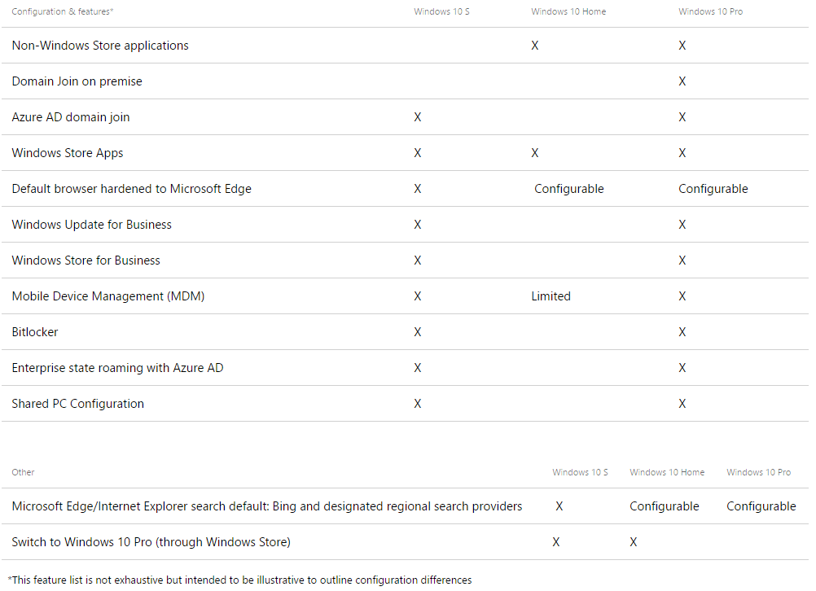Click the feature list footnote text
This screenshot has width=816, height=591.
[239, 580]
